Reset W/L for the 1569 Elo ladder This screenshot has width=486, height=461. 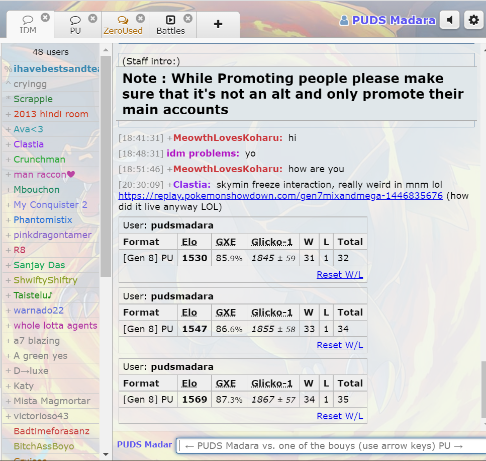pos(340,416)
